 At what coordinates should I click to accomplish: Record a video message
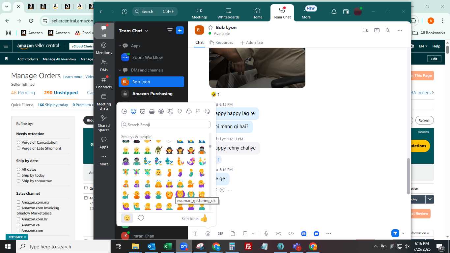[x=279, y=234]
